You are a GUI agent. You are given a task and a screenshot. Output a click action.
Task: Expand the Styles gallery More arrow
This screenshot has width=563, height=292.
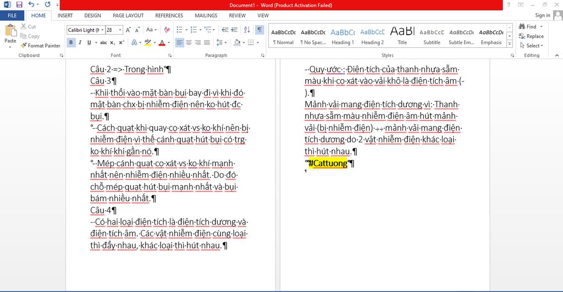click(x=510, y=44)
